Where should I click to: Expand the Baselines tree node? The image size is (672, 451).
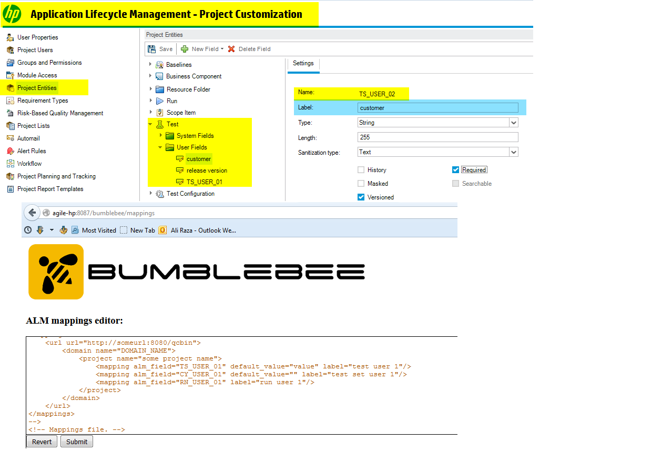[x=150, y=64]
